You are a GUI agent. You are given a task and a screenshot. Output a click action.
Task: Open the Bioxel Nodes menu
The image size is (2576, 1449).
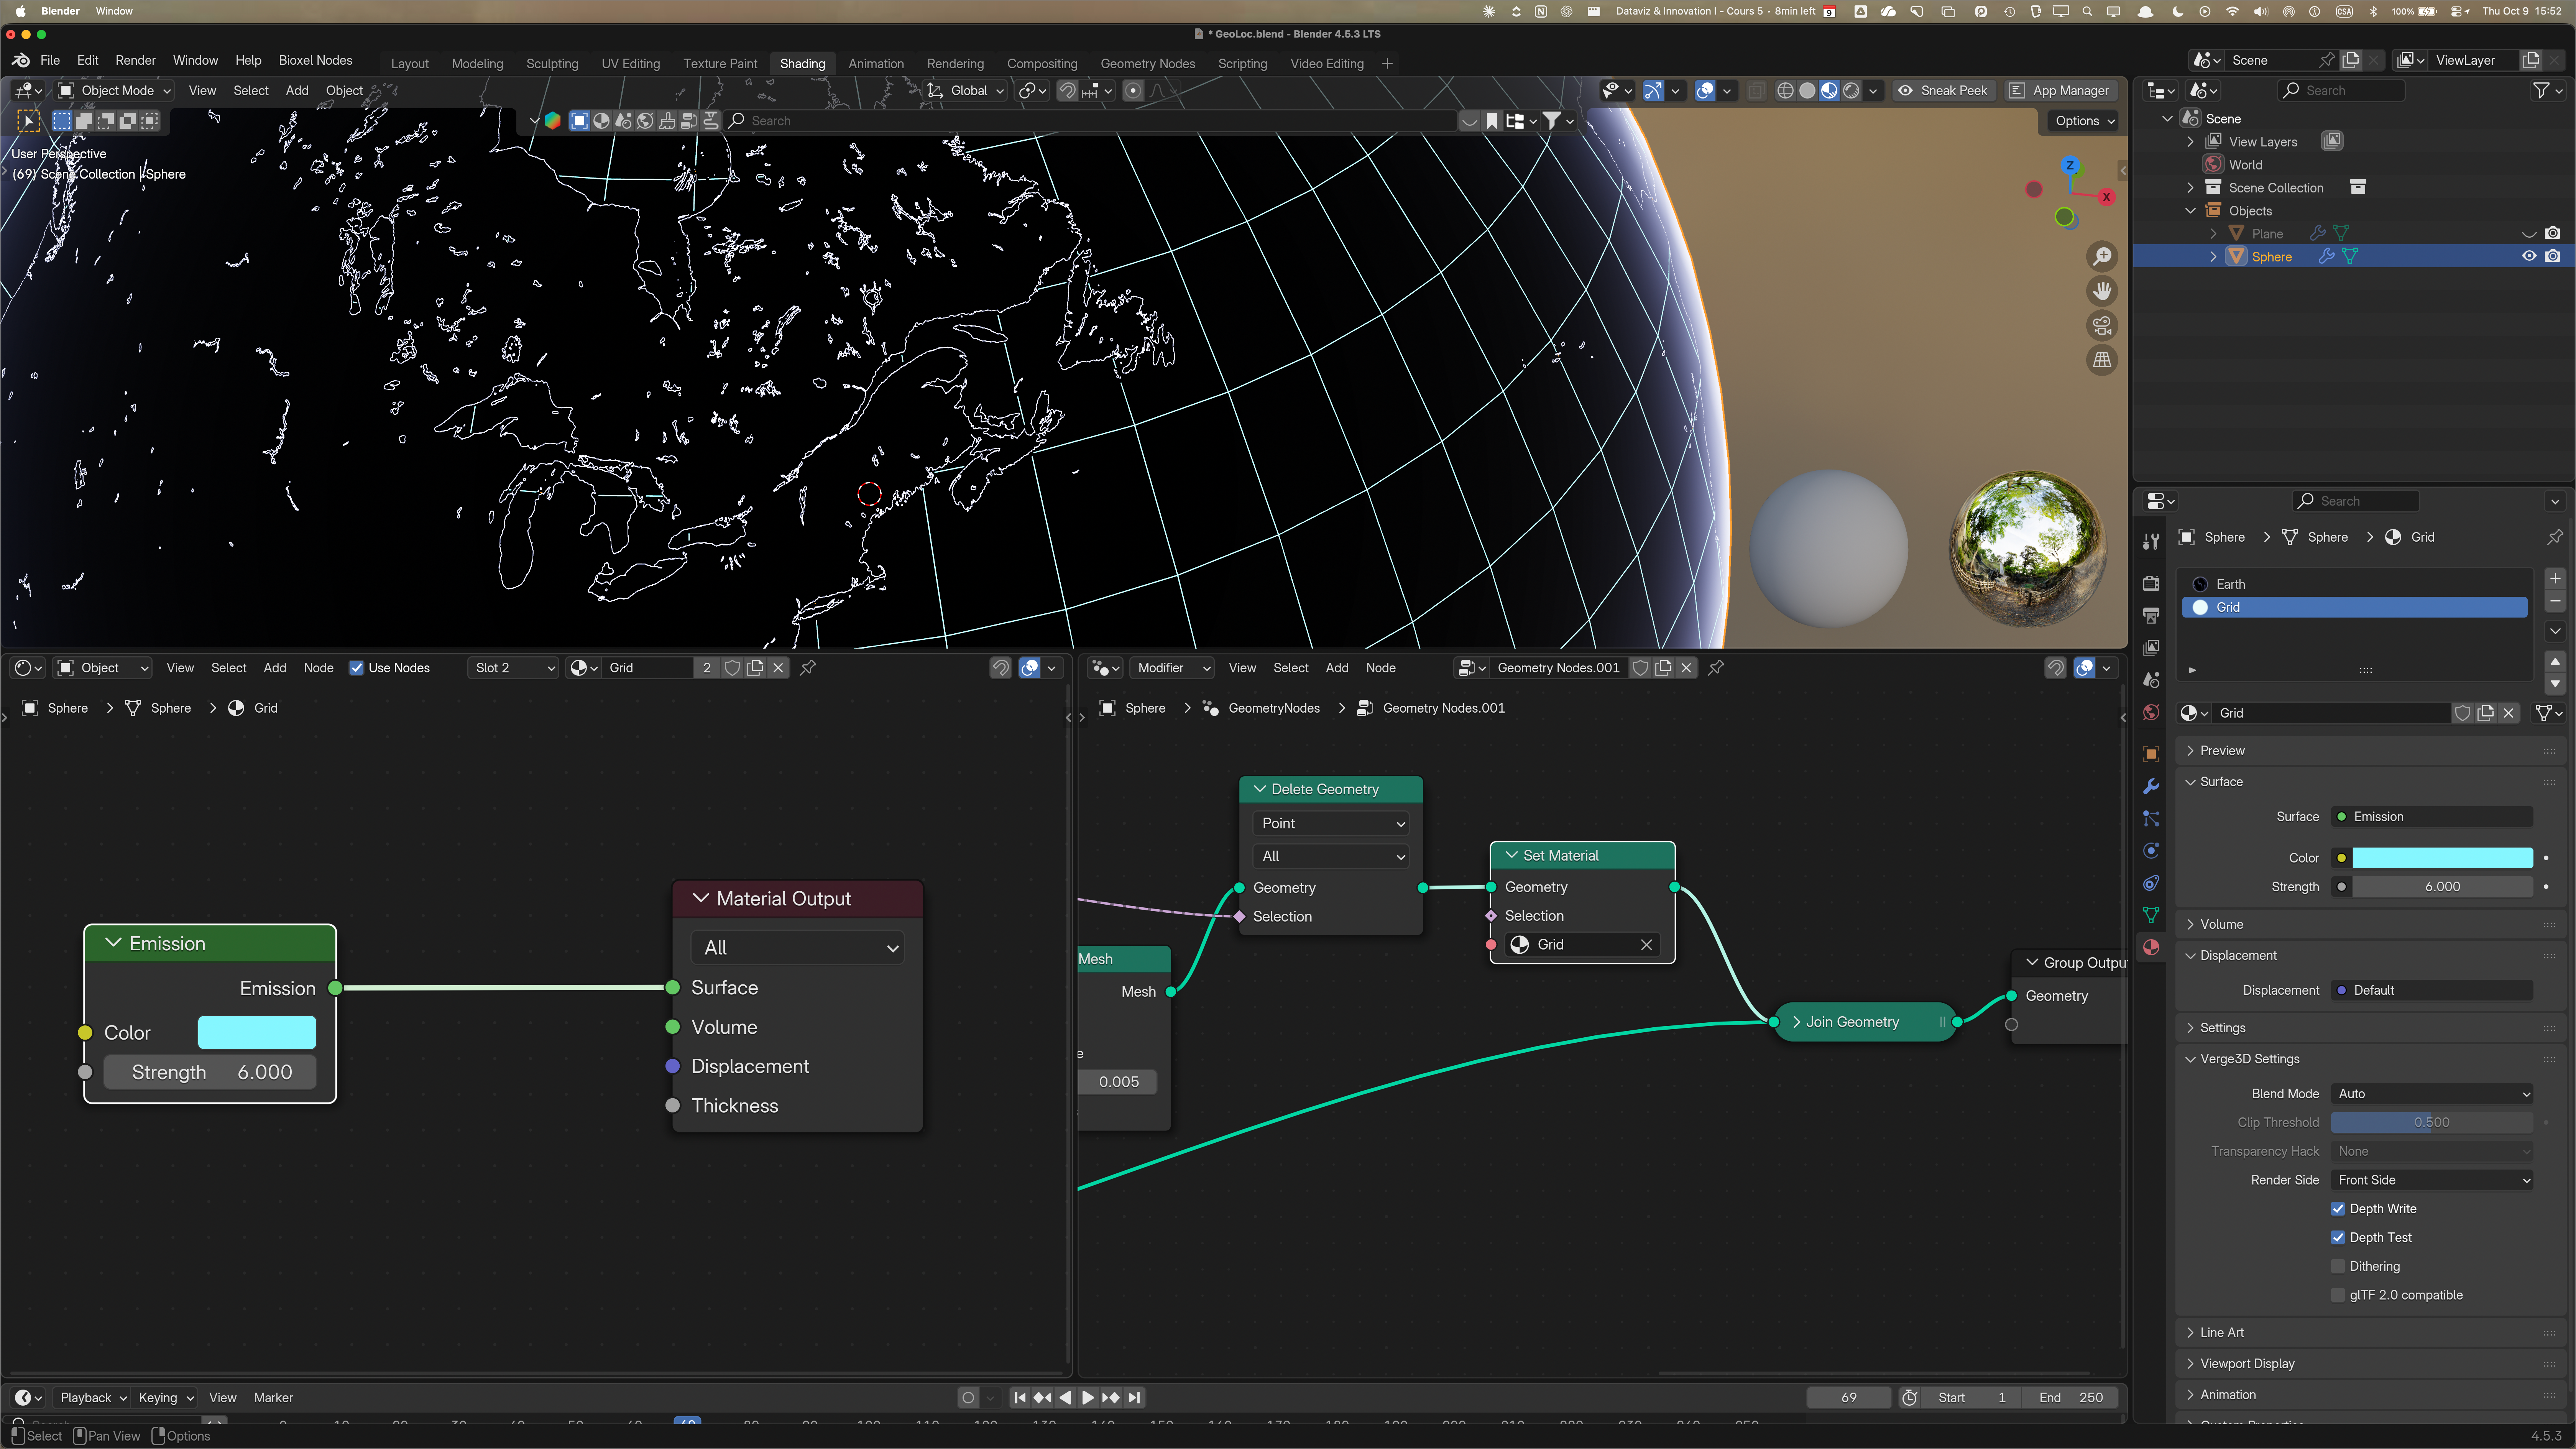[315, 61]
